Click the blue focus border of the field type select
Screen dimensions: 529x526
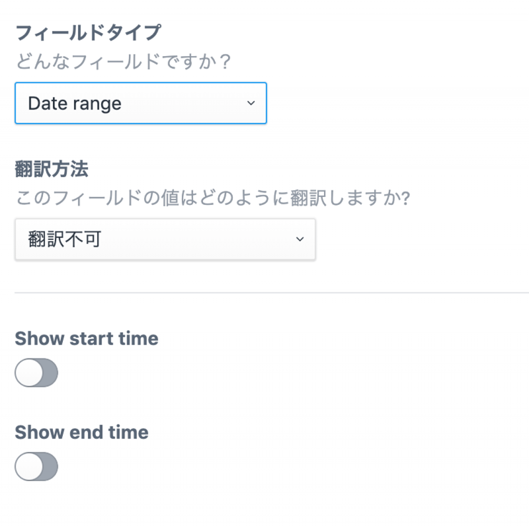pos(140,83)
